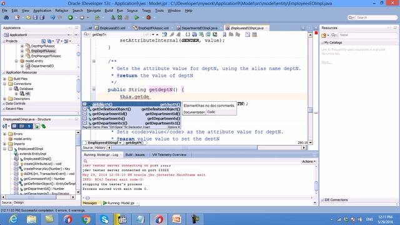This screenshot has width=400, height=225.
Task: Expand the DeptMgrFkAssoc tree node
Action: pyautogui.click(x=22, y=46)
